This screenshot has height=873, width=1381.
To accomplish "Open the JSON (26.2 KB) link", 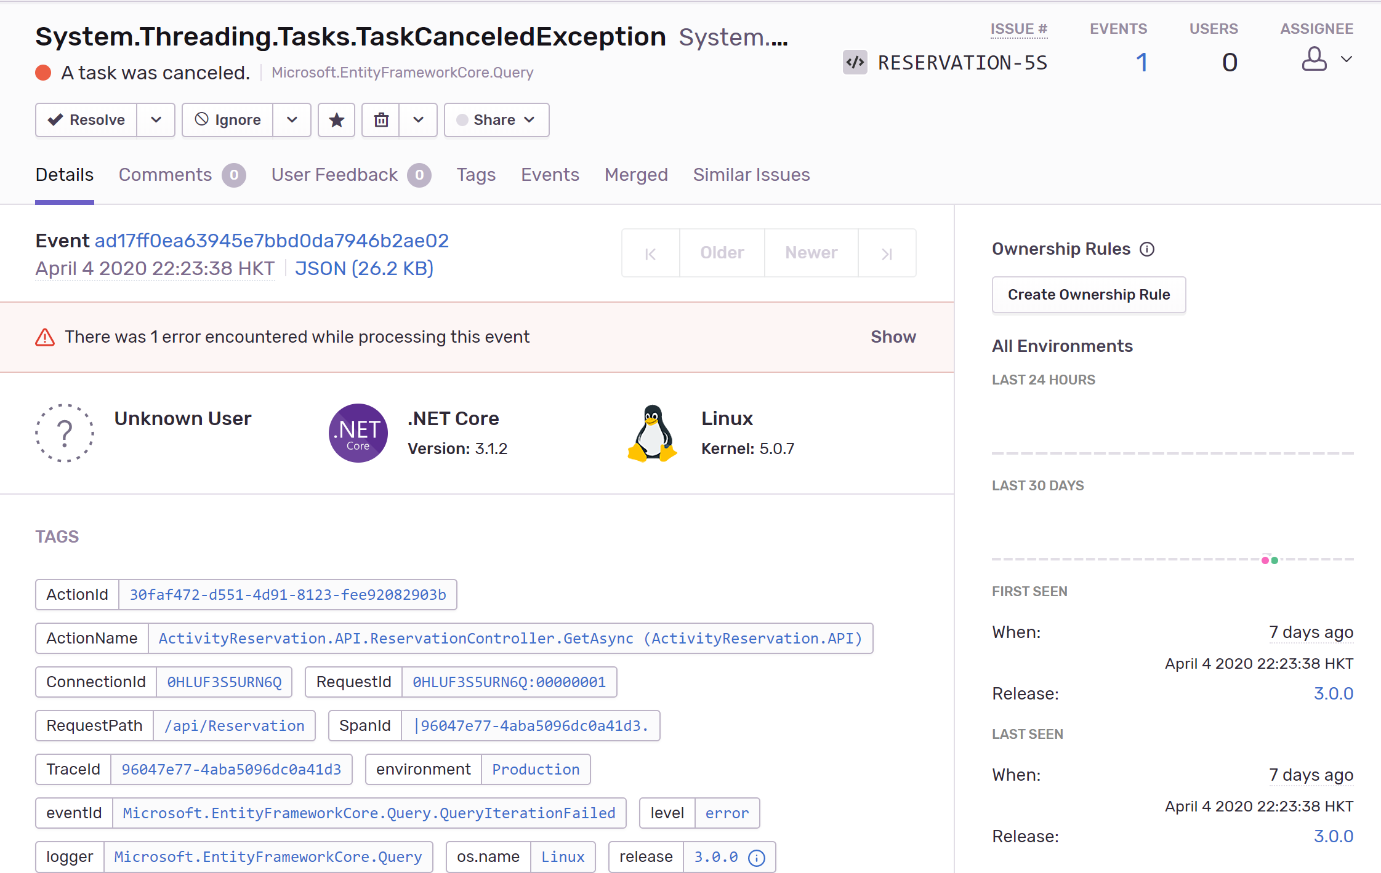I will click(364, 268).
